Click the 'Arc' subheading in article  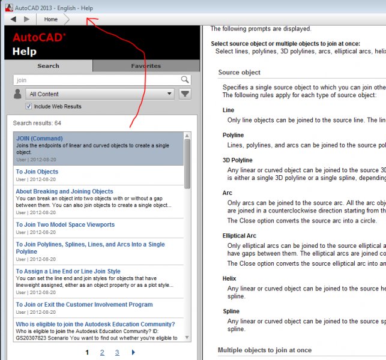(x=228, y=193)
